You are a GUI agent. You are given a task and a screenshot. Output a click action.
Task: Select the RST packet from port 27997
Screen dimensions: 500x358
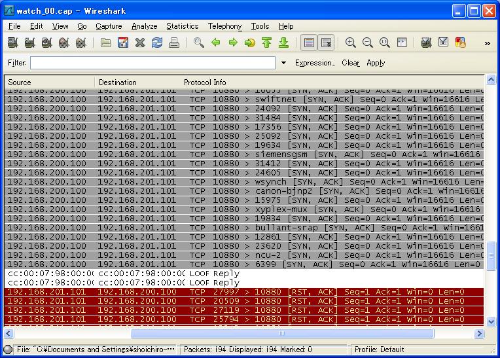click(x=244, y=292)
